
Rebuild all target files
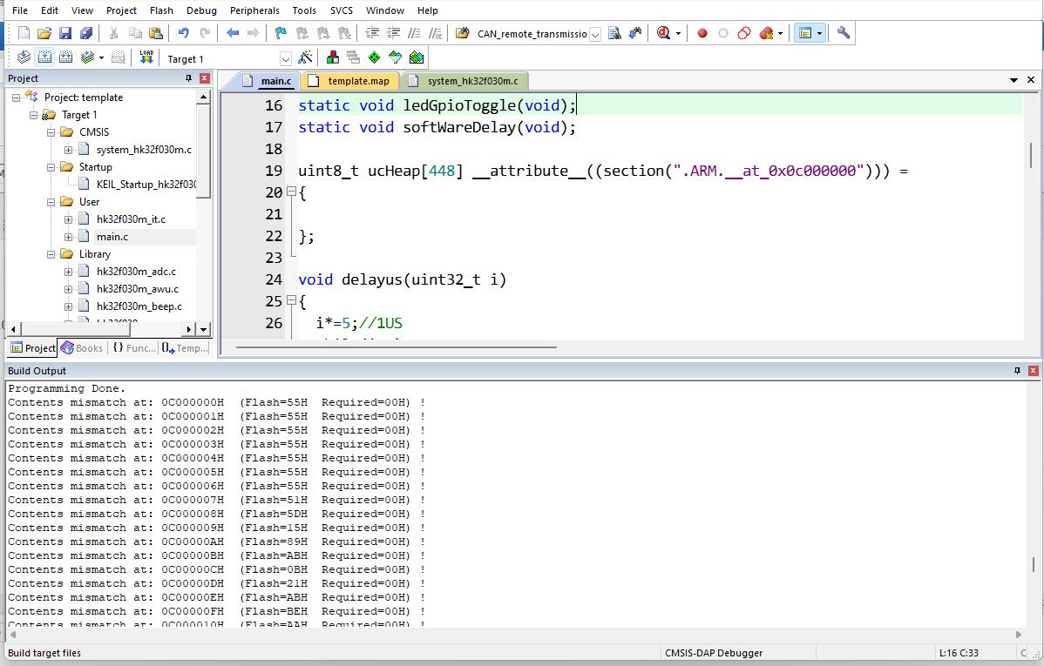(66, 57)
